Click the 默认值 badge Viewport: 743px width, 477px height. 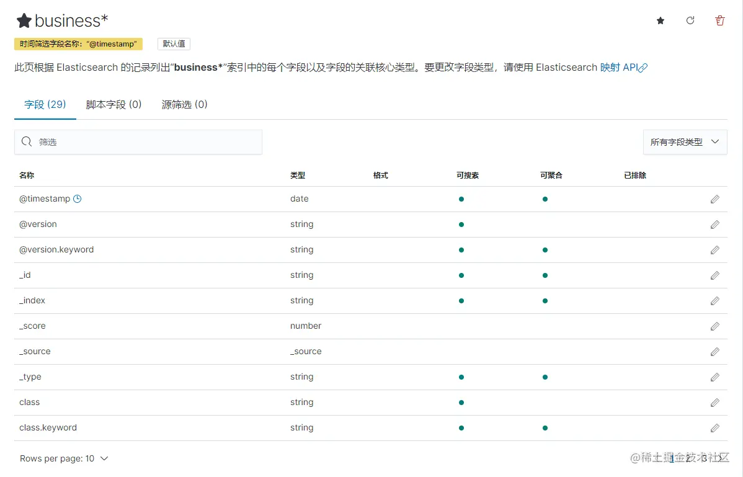pyautogui.click(x=174, y=44)
